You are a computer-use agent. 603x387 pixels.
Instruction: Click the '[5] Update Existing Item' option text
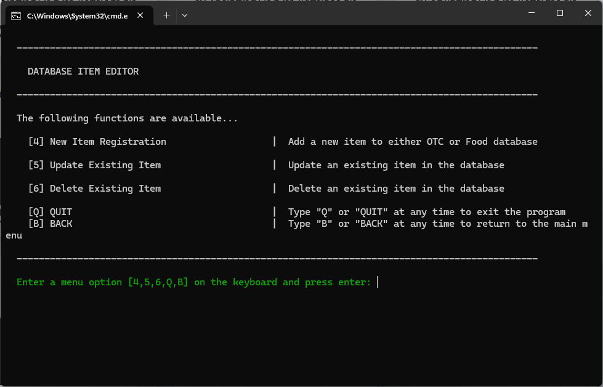pyautogui.click(x=94, y=165)
